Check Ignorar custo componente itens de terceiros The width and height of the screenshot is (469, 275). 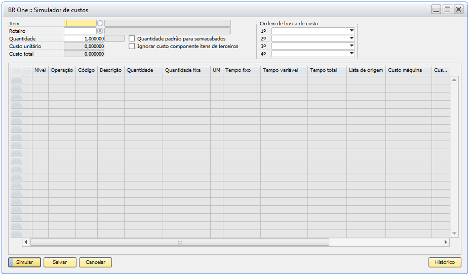click(x=132, y=46)
